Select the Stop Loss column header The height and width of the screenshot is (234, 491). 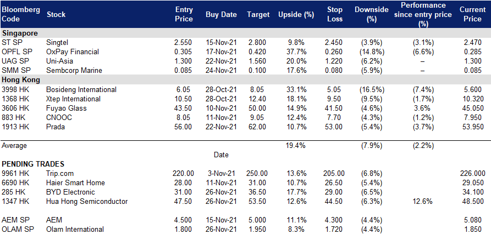click(x=334, y=14)
